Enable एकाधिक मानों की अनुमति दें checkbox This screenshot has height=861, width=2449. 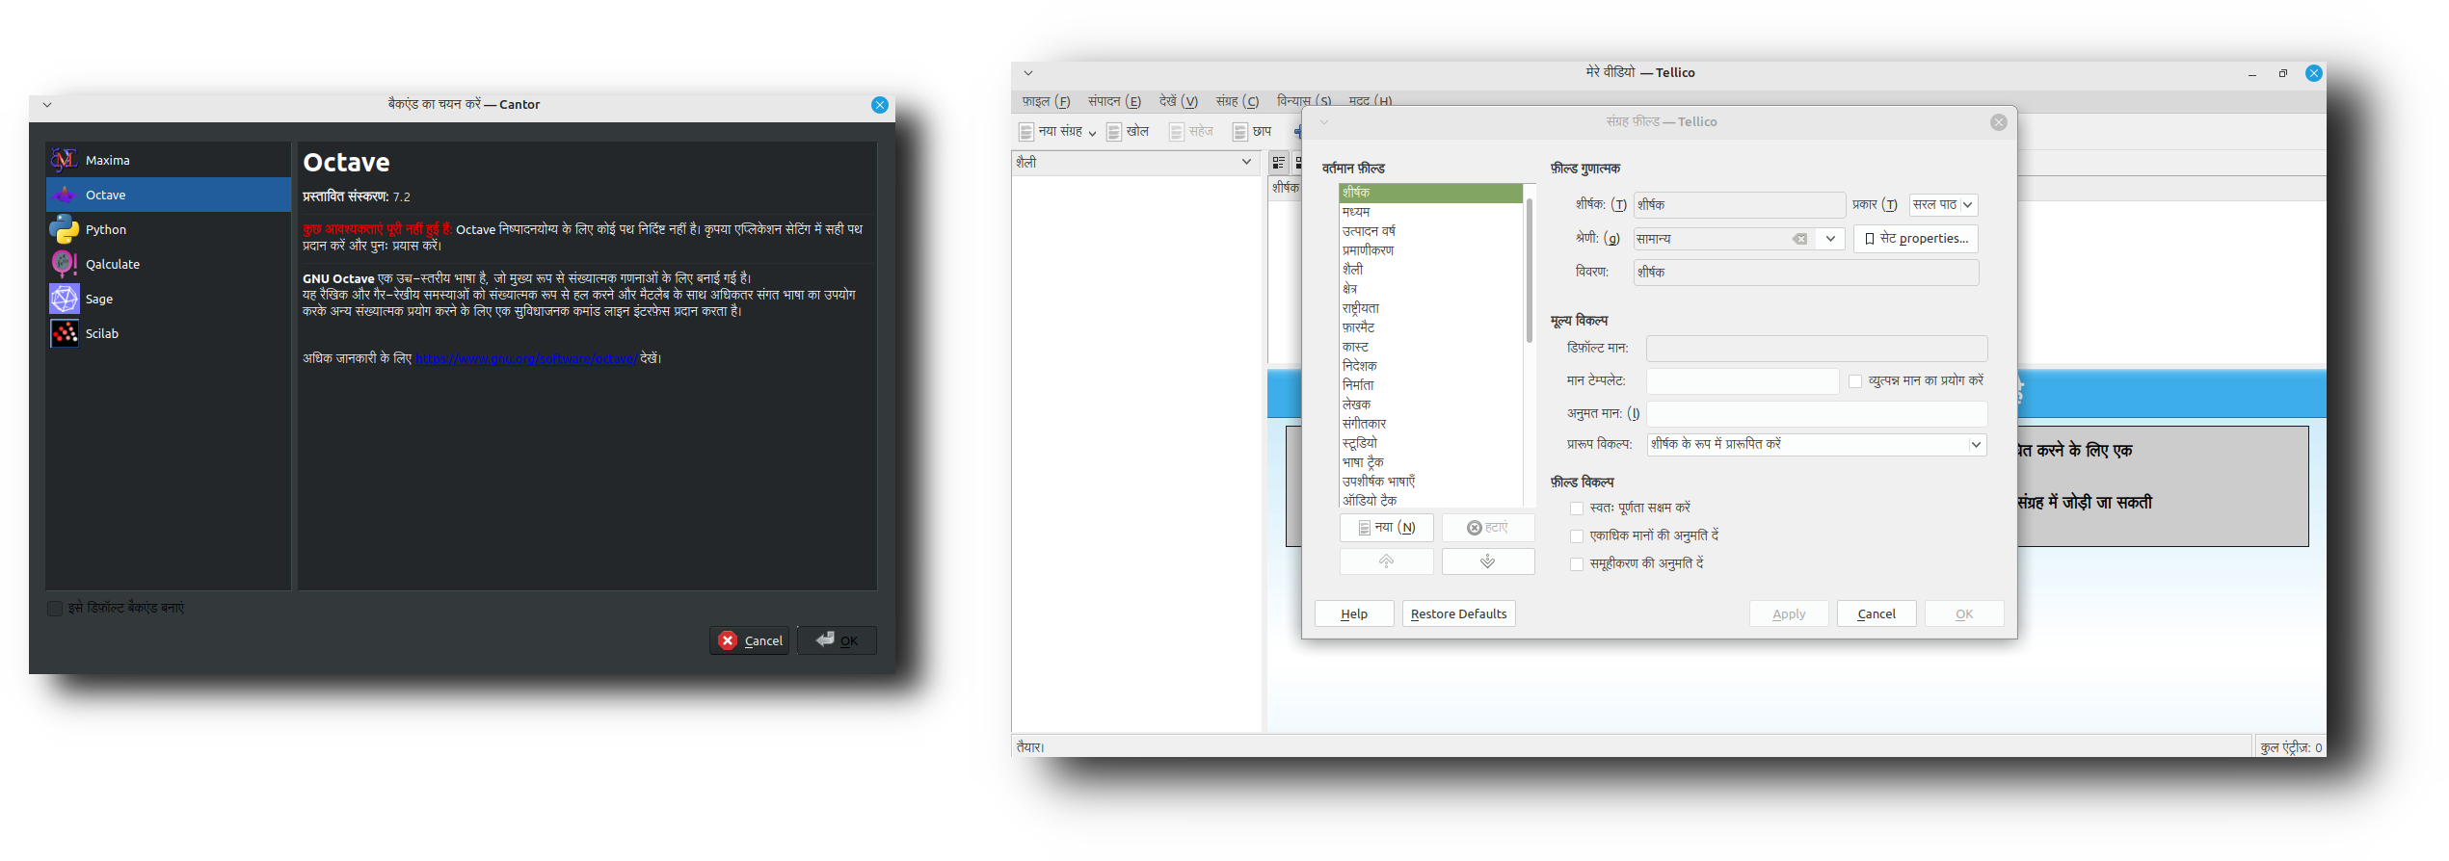coord(1577,536)
